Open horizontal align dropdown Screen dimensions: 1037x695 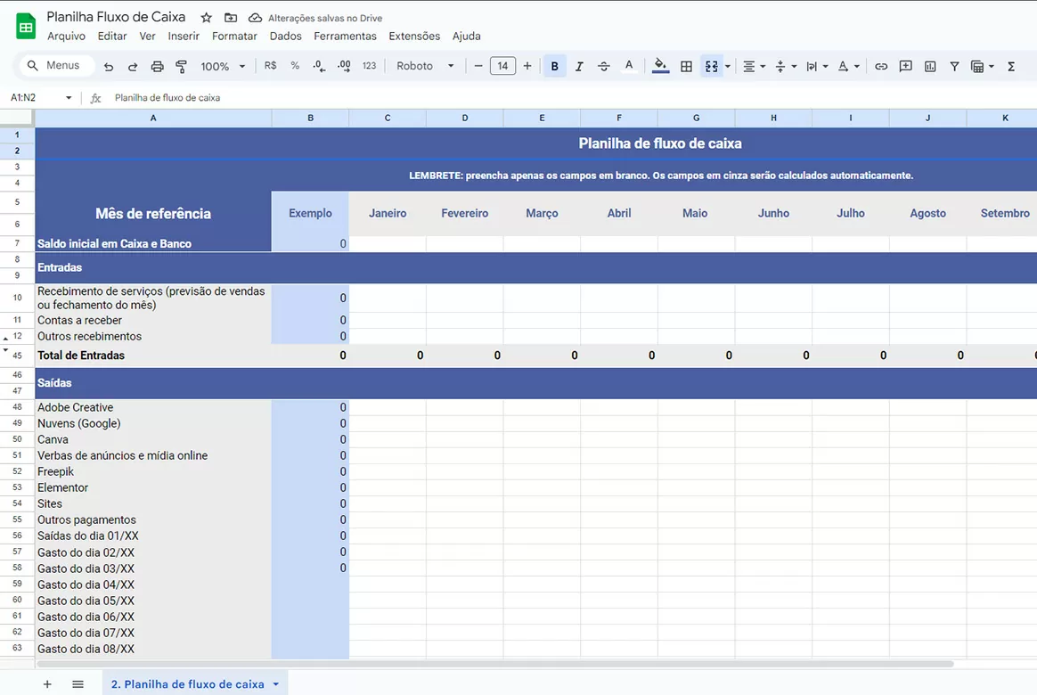point(754,66)
